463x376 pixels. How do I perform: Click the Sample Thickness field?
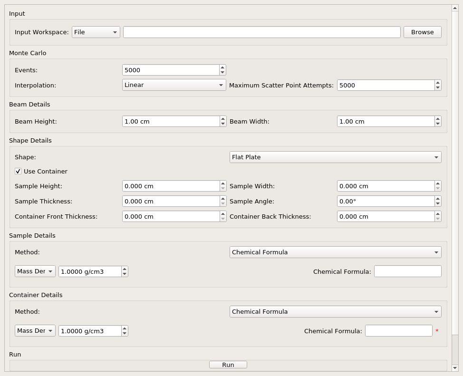[x=171, y=201]
